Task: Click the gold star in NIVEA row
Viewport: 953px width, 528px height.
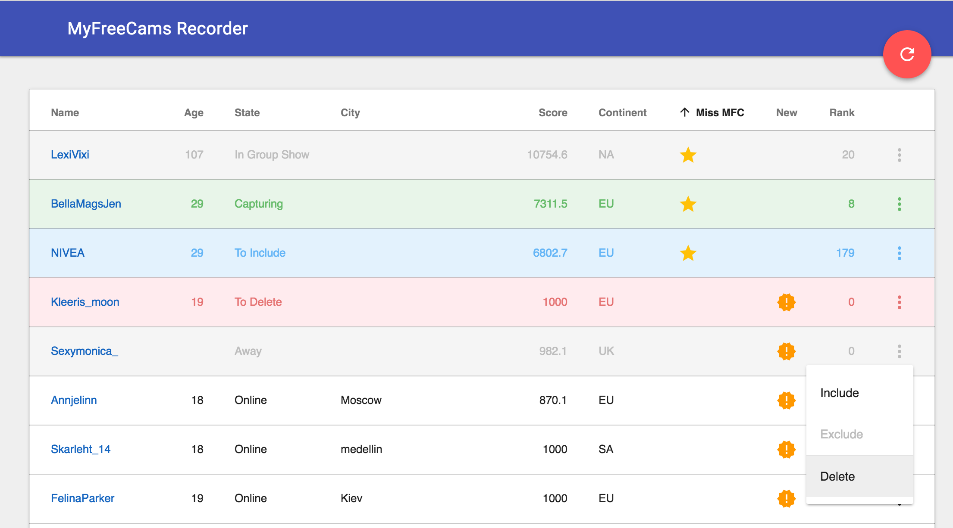Action: click(688, 253)
